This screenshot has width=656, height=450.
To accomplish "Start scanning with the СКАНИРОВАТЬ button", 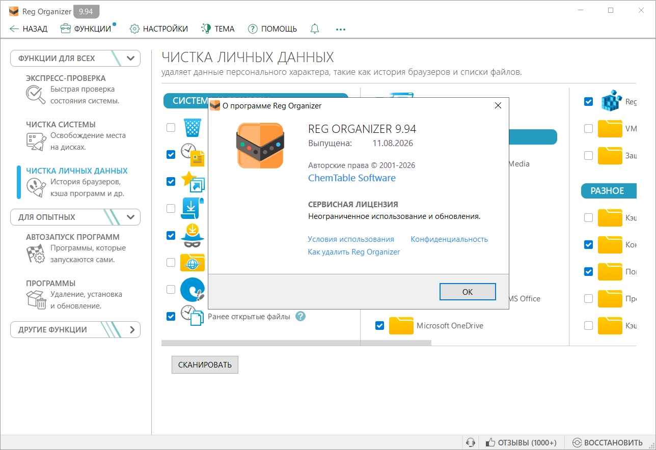I will [x=205, y=364].
